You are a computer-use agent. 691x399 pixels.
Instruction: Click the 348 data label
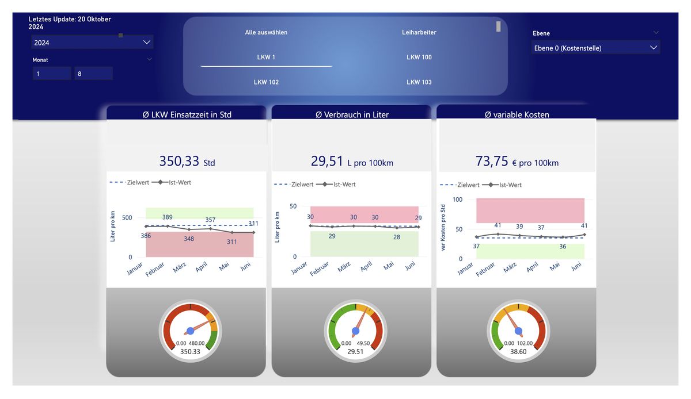189,239
